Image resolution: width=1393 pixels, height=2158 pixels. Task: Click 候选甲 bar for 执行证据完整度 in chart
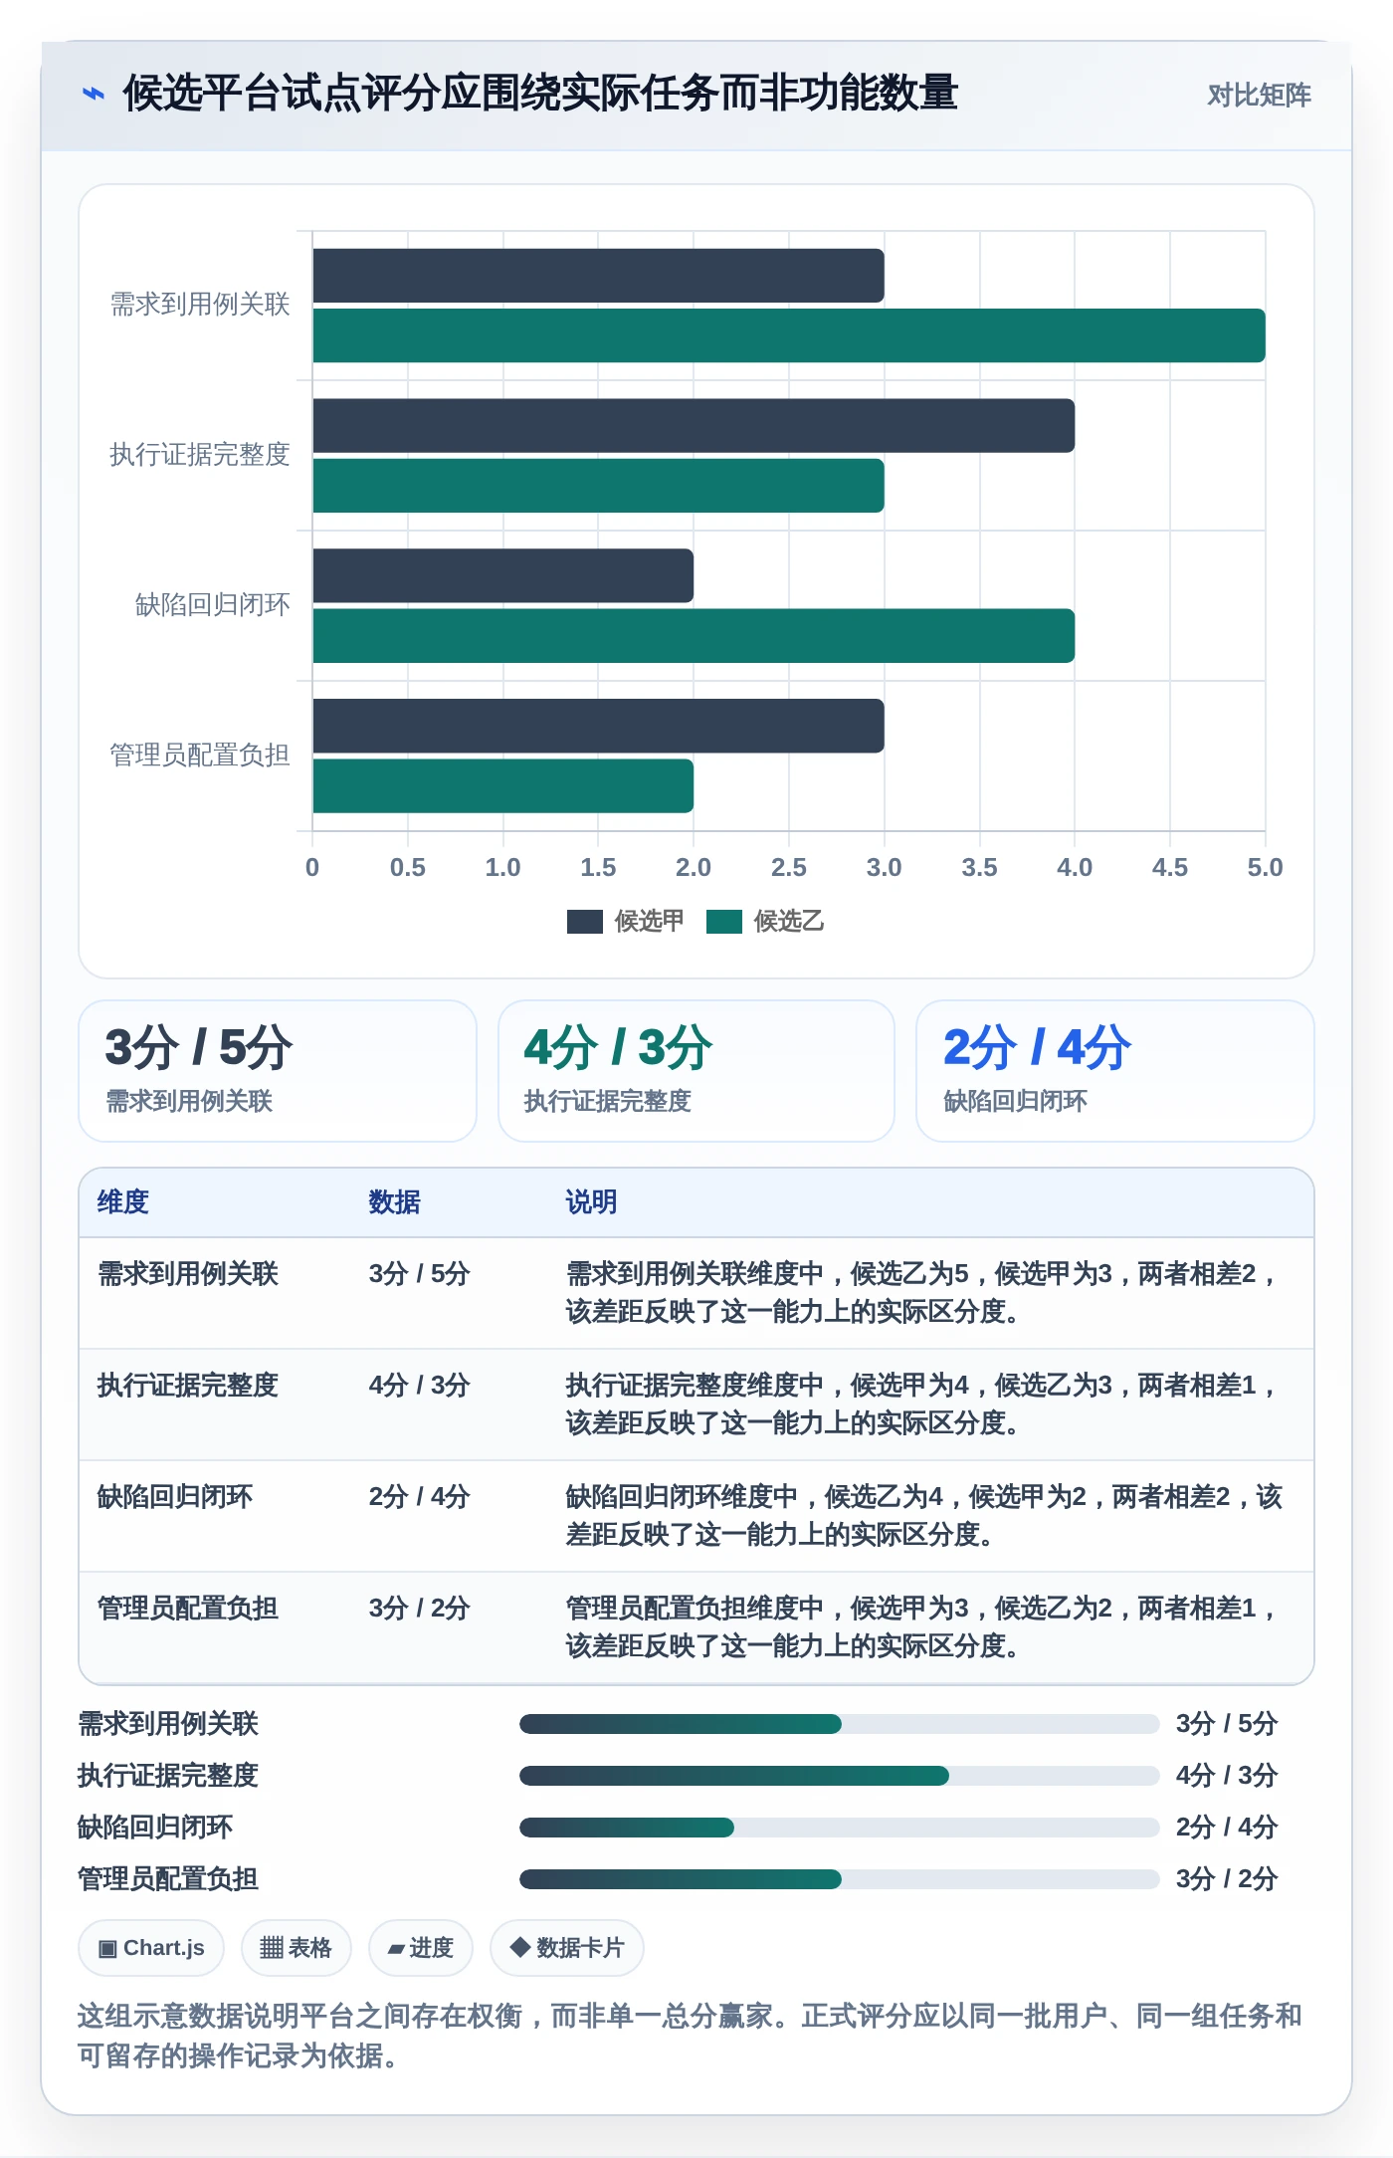pos(694,426)
